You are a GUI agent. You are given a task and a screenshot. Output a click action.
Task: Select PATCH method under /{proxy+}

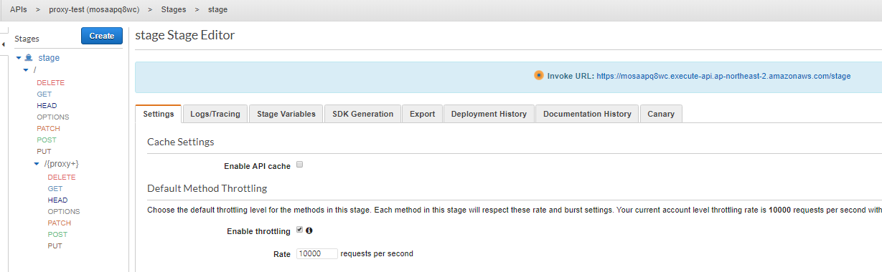coord(60,223)
